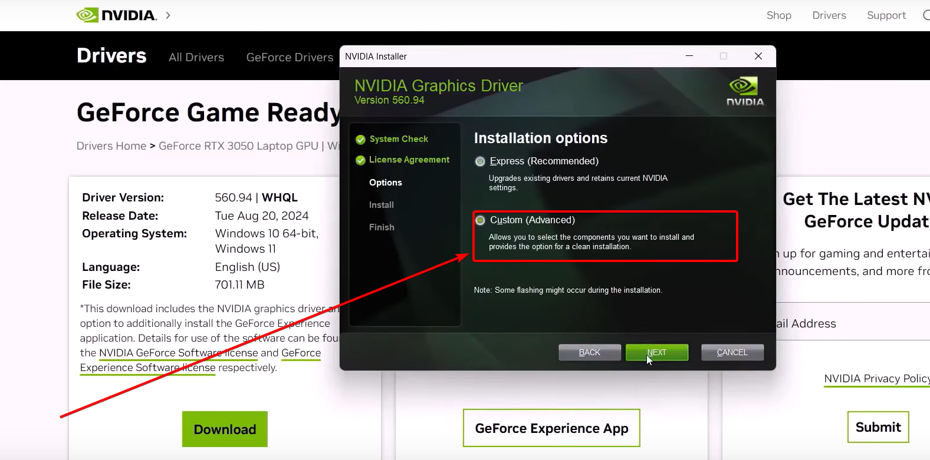Image resolution: width=930 pixels, height=460 pixels.
Task: Click the Submit button
Action: [x=878, y=427]
